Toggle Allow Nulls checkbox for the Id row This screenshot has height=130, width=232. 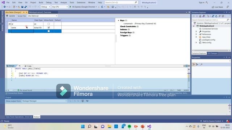click(x=49, y=24)
